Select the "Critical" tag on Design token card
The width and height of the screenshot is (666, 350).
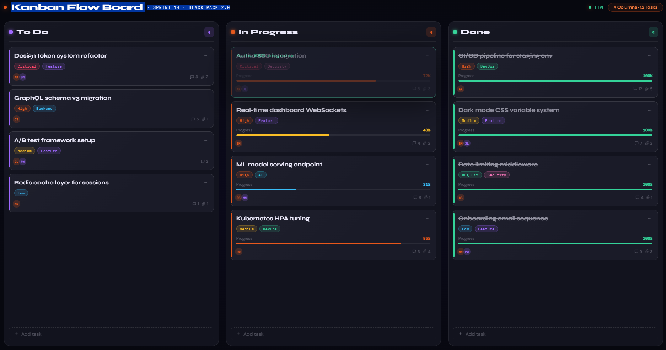click(27, 66)
